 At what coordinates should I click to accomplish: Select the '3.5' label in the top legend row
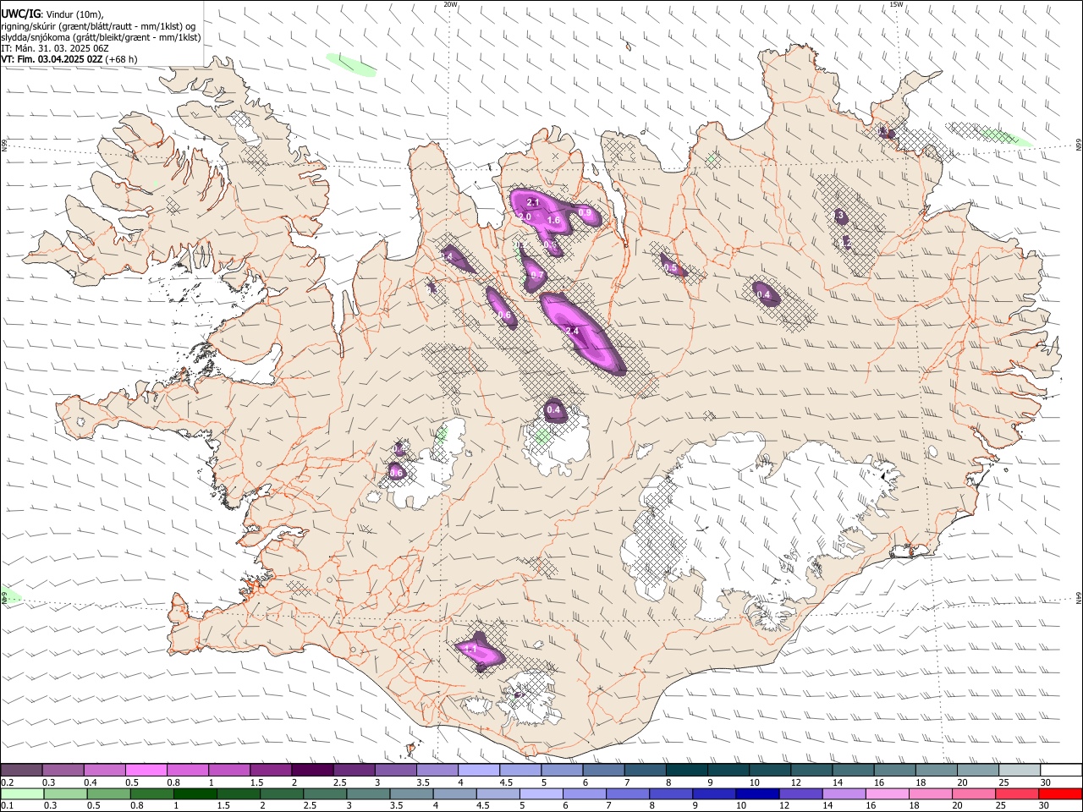(423, 782)
